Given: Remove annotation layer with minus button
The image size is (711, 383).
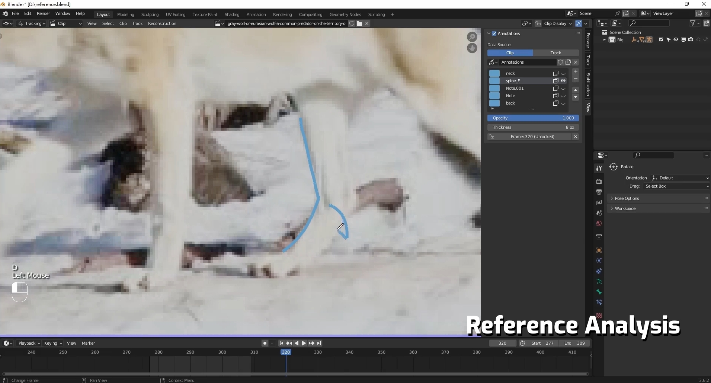Looking at the screenshot, I should 576,79.
